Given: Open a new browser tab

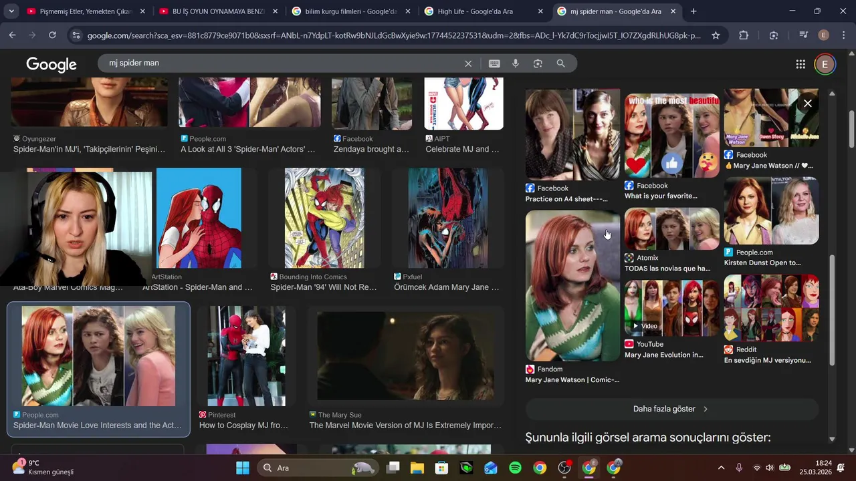Looking at the screenshot, I should point(693,11).
